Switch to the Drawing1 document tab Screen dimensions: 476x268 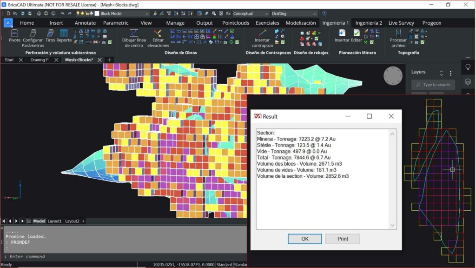(x=40, y=60)
